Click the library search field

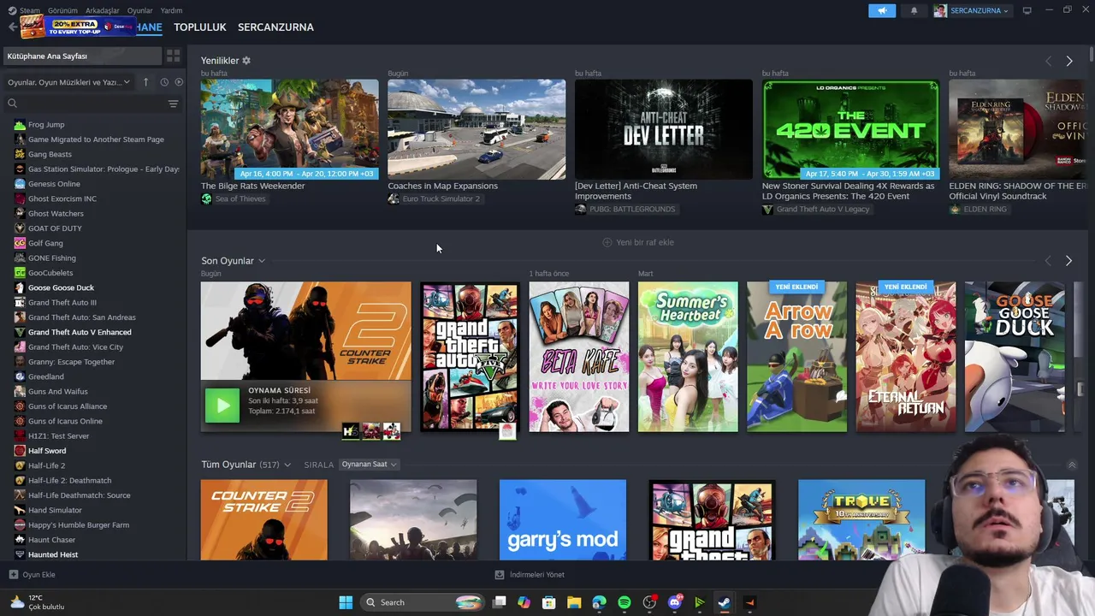[86, 103]
